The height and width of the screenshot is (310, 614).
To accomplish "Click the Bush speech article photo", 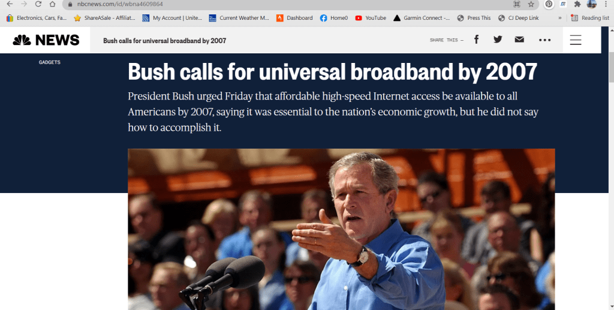I will click(341, 230).
